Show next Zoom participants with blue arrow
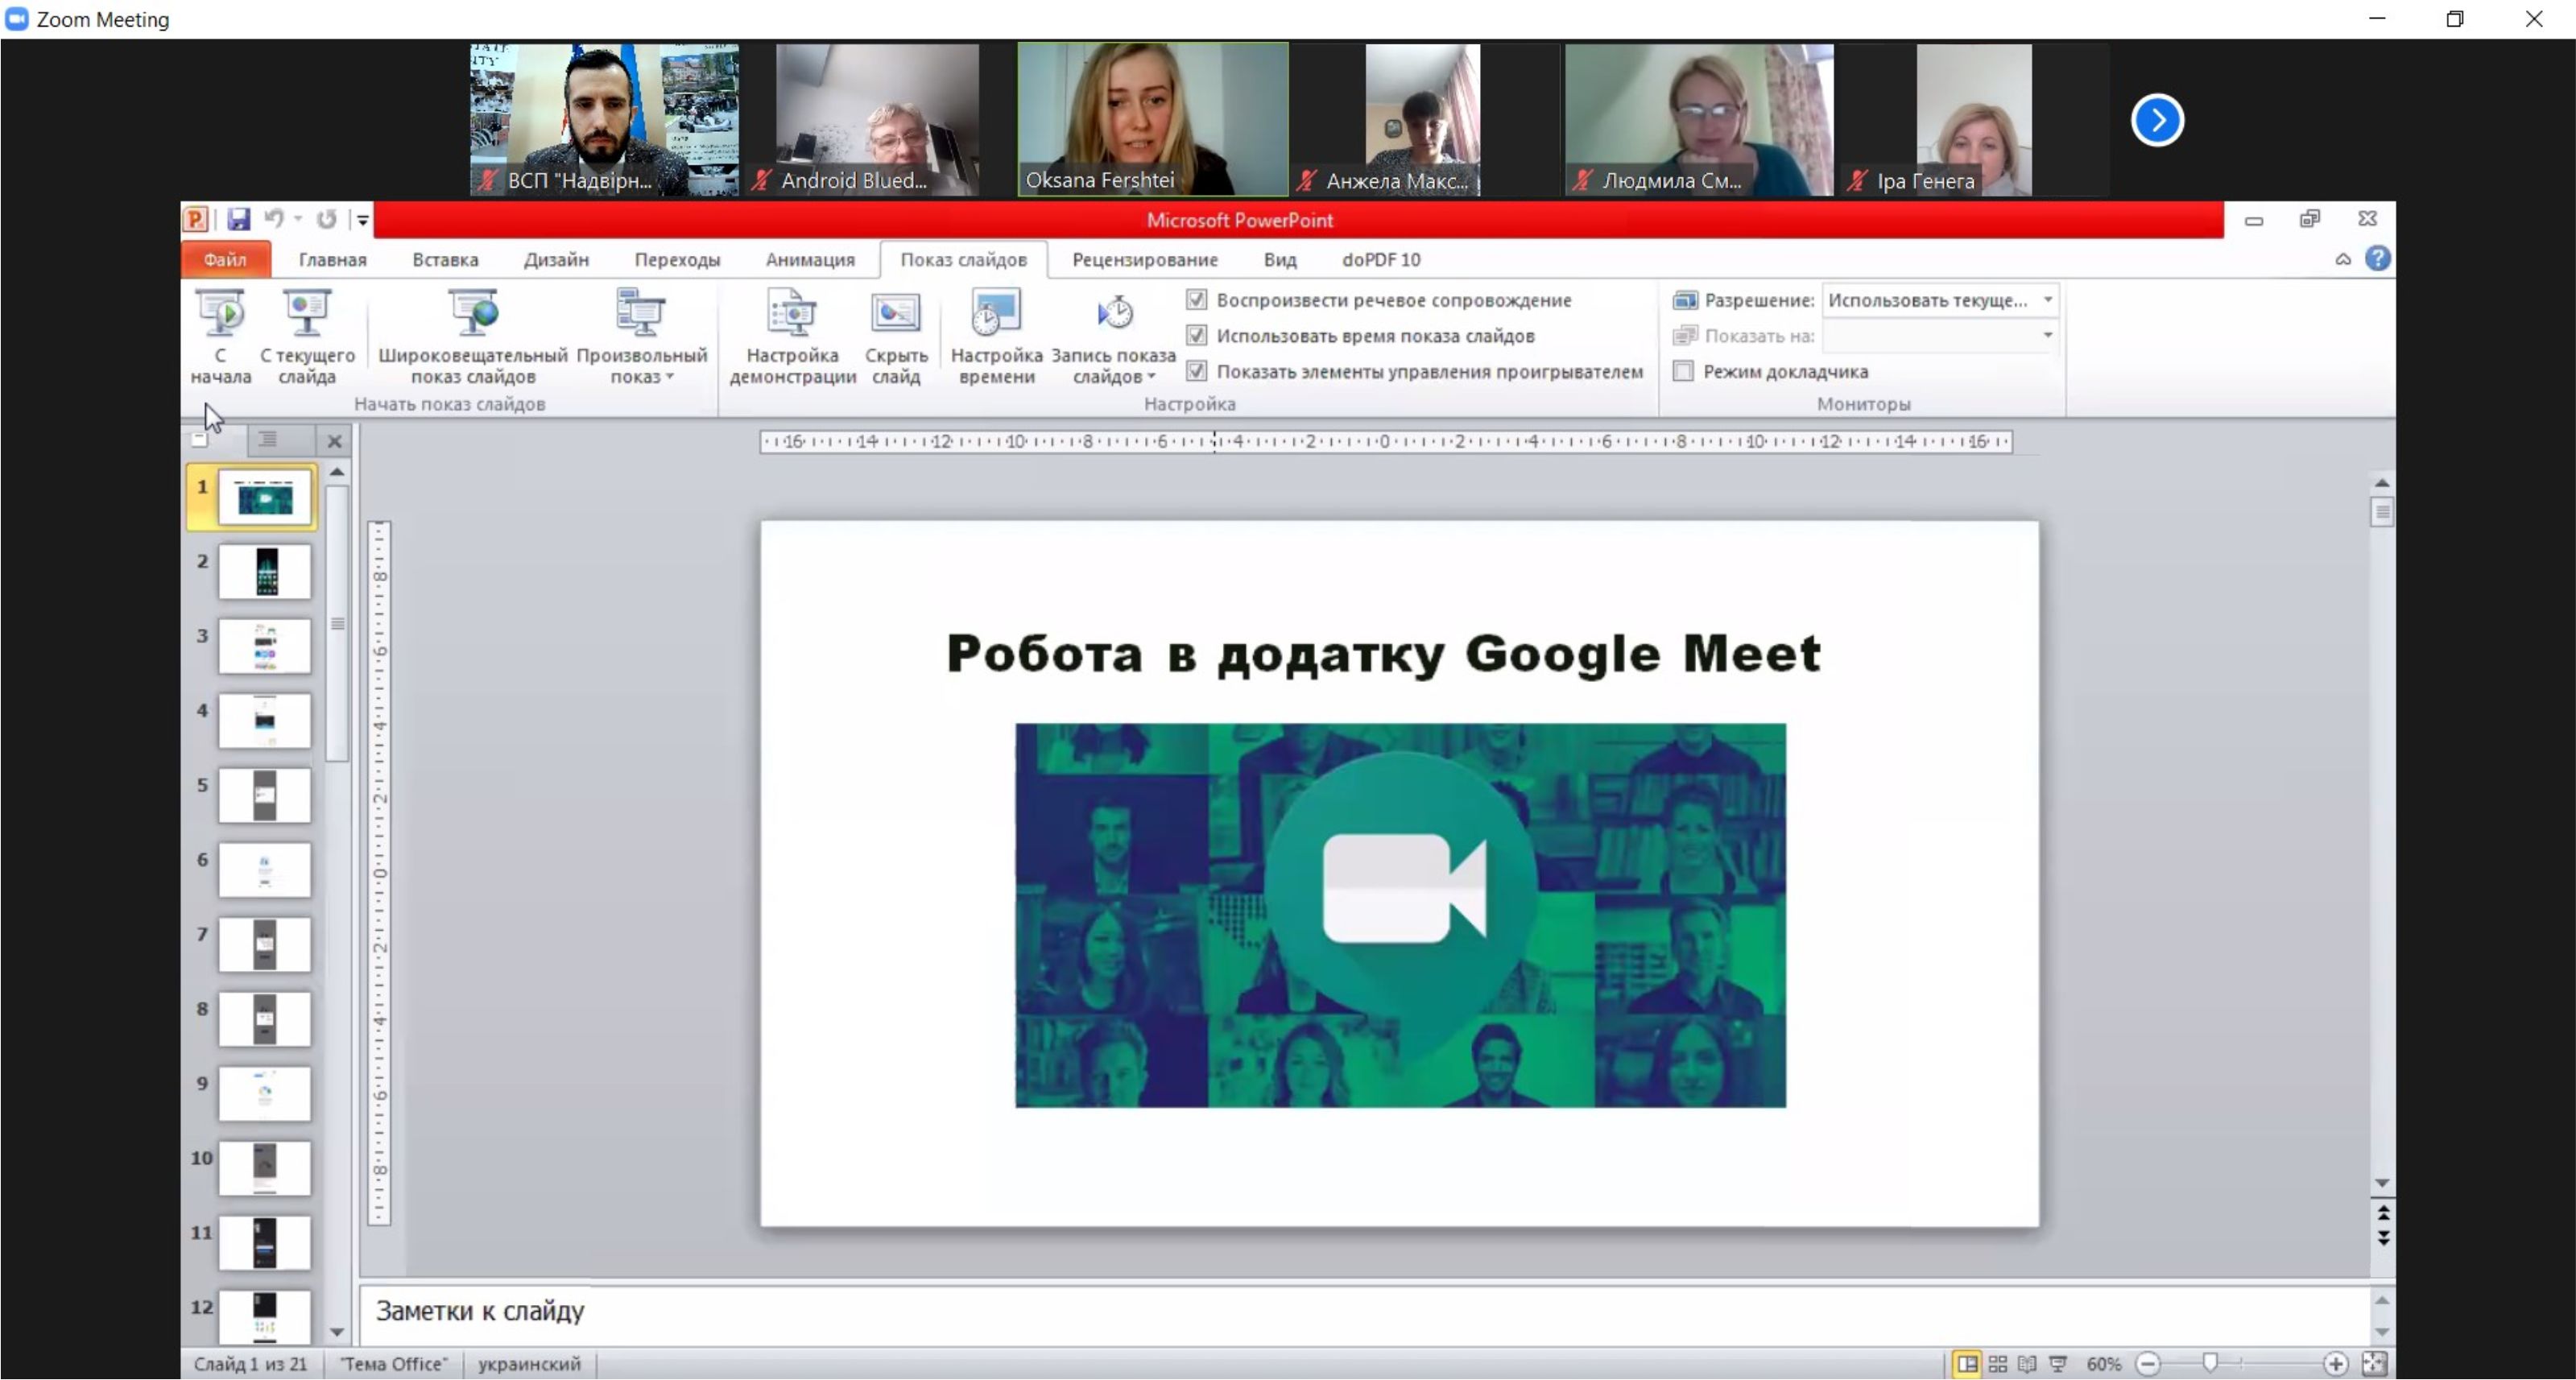The width and height of the screenshot is (2576, 1380). pos(2157,120)
